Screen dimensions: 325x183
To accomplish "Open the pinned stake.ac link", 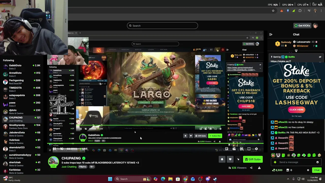I will pyautogui.click(x=281, y=61).
